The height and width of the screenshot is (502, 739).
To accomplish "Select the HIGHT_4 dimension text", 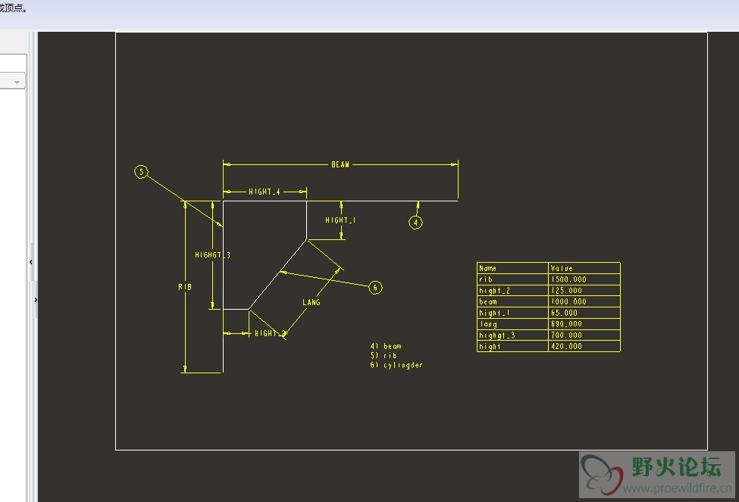I will (265, 192).
